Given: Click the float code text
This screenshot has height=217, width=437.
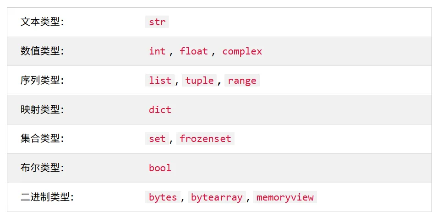Looking at the screenshot, I should coord(194,51).
